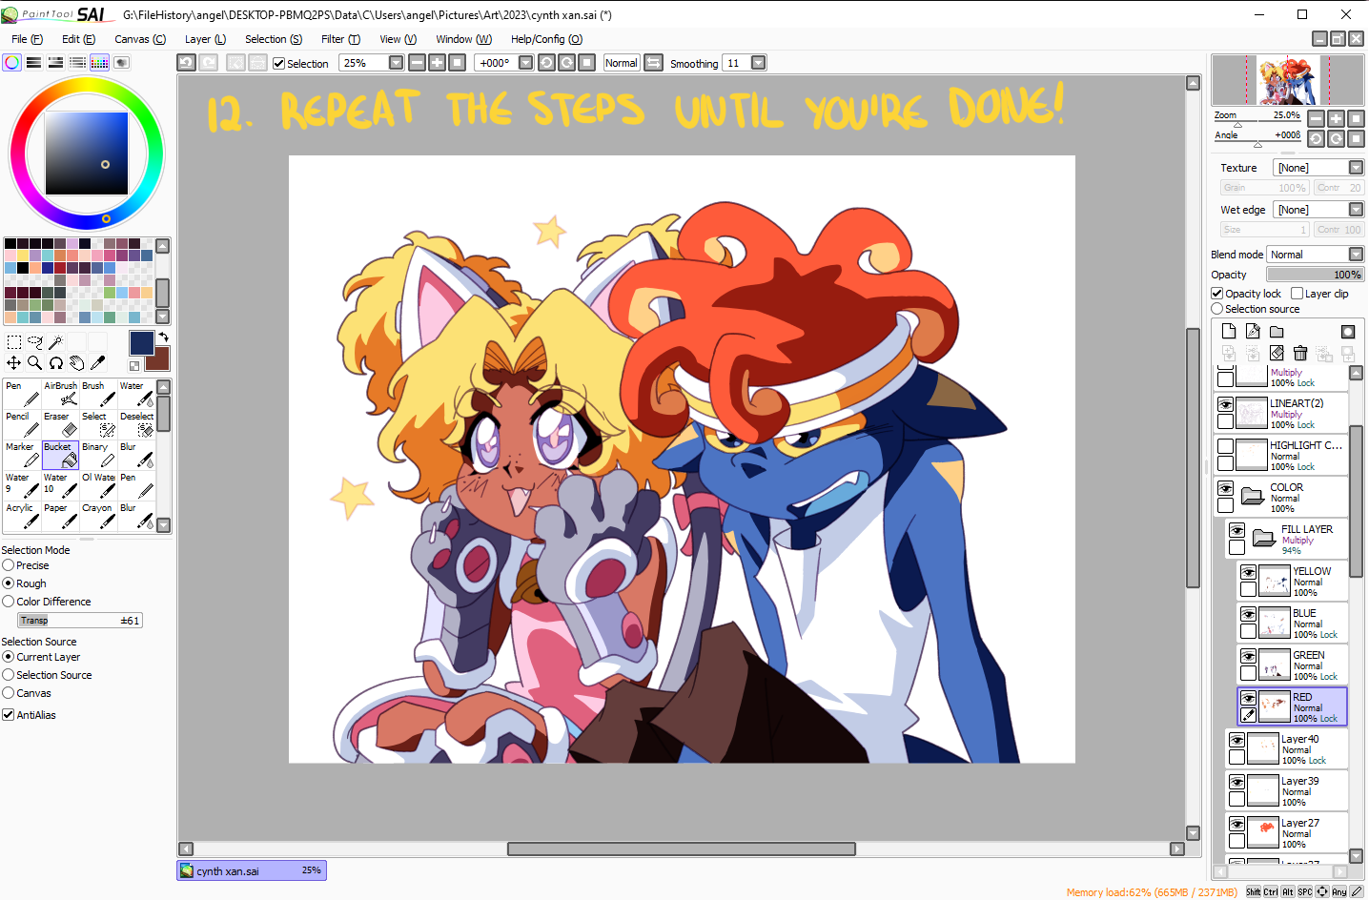The width and height of the screenshot is (1369, 900).
Task: Activate the eyedropper color picker tool
Action: pos(97,363)
